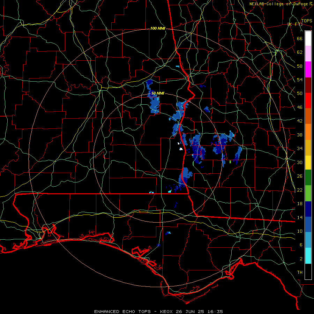Click the 'TOPS' legend title
Screen dimensions: 314x314
(x=307, y=21)
